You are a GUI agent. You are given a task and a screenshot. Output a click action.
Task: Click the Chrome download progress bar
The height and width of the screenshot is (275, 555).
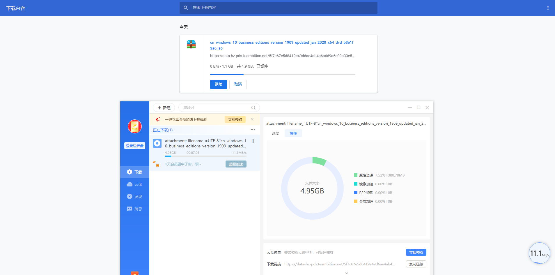click(x=283, y=75)
